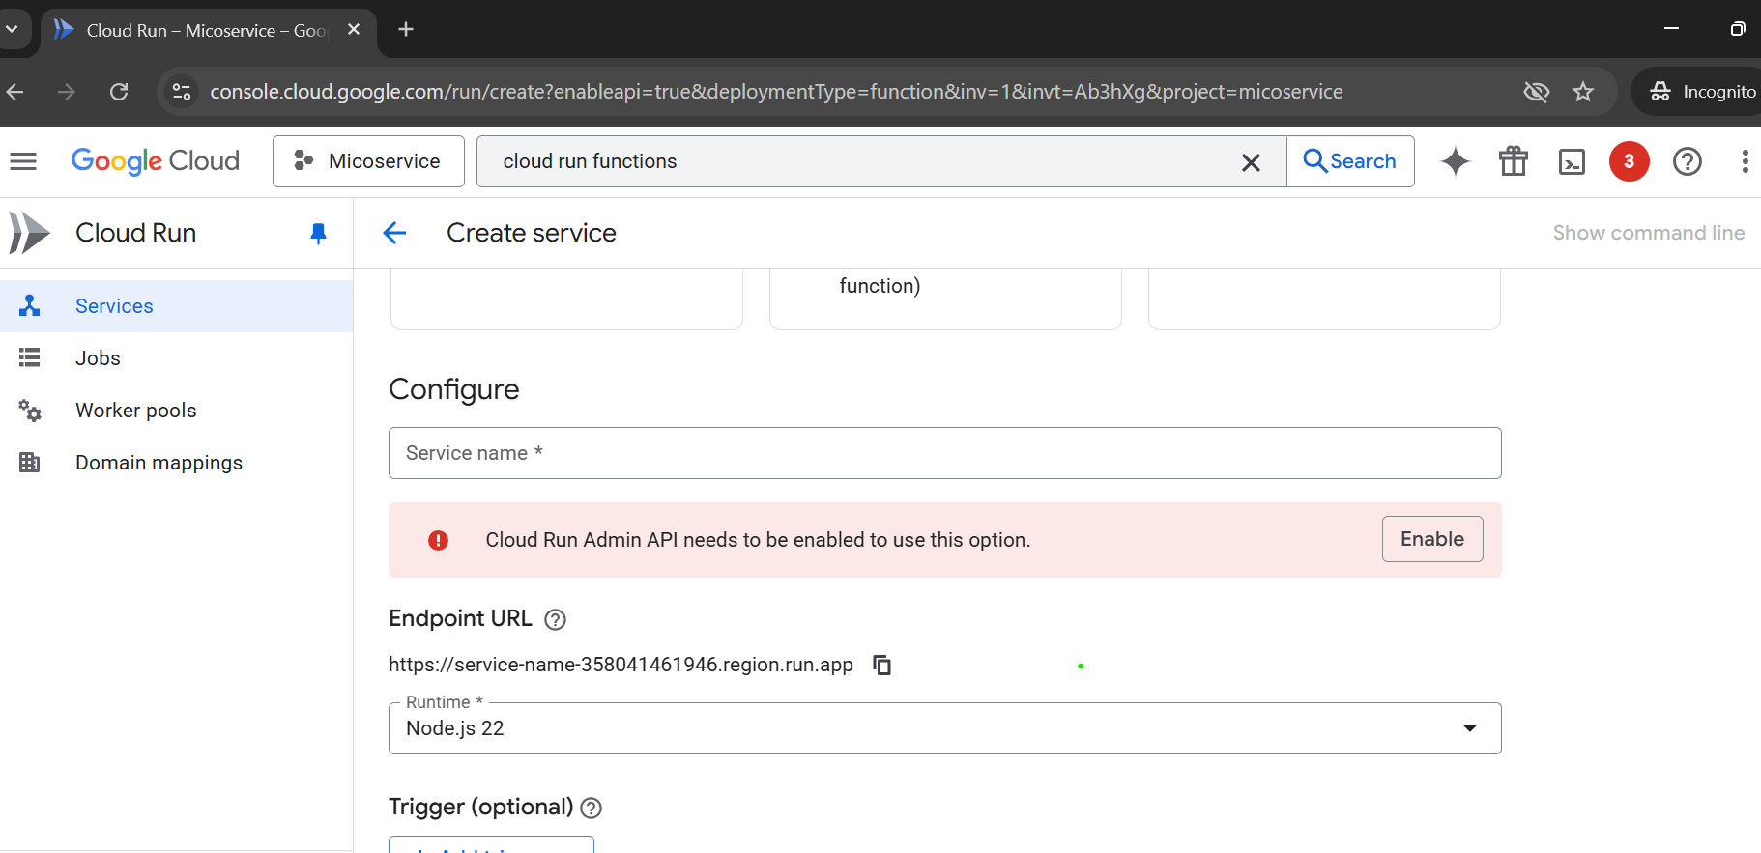Go back with the Create service arrow
The width and height of the screenshot is (1761, 853).
click(394, 233)
